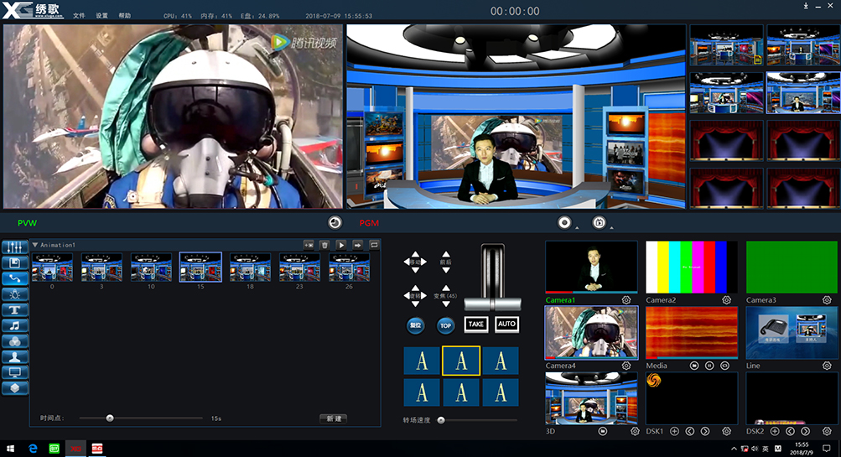Toggle loop mode for Animation1
Image resolution: width=841 pixels, height=457 pixels.
(374, 245)
